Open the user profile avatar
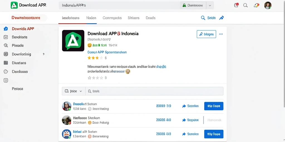The image size is (285, 142). pyautogui.click(x=268, y=6)
